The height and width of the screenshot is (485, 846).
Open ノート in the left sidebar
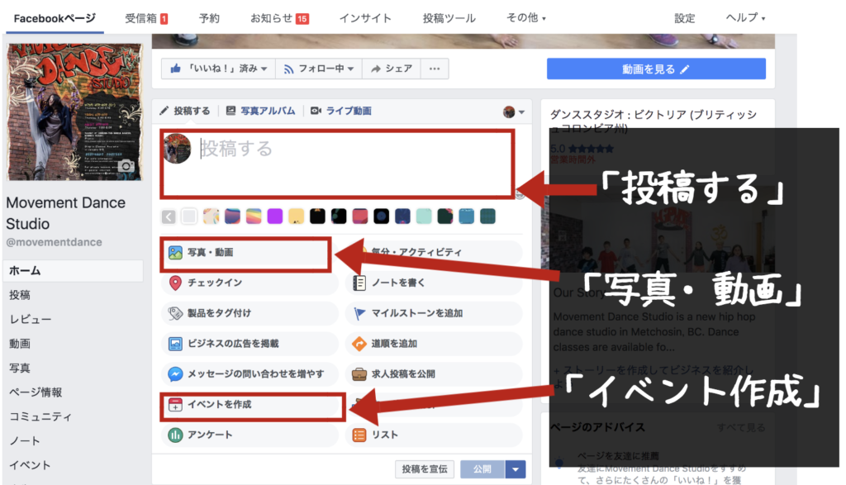(x=25, y=440)
